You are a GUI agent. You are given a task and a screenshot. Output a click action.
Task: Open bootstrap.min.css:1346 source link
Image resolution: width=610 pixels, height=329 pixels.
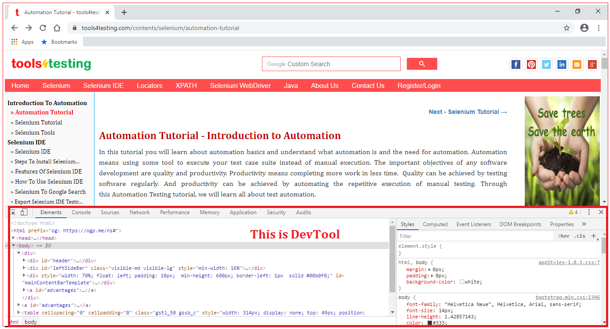568,298
